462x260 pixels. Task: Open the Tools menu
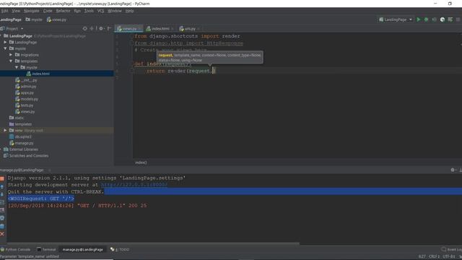tap(89, 11)
